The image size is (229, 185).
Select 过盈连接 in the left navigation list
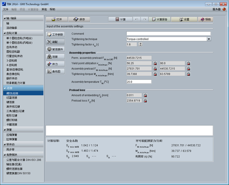pyautogui.click(x=12, y=97)
